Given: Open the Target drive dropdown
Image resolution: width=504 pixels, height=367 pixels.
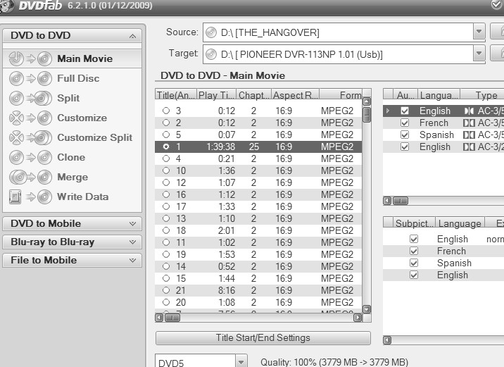Looking at the screenshot, I should coord(479,54).
